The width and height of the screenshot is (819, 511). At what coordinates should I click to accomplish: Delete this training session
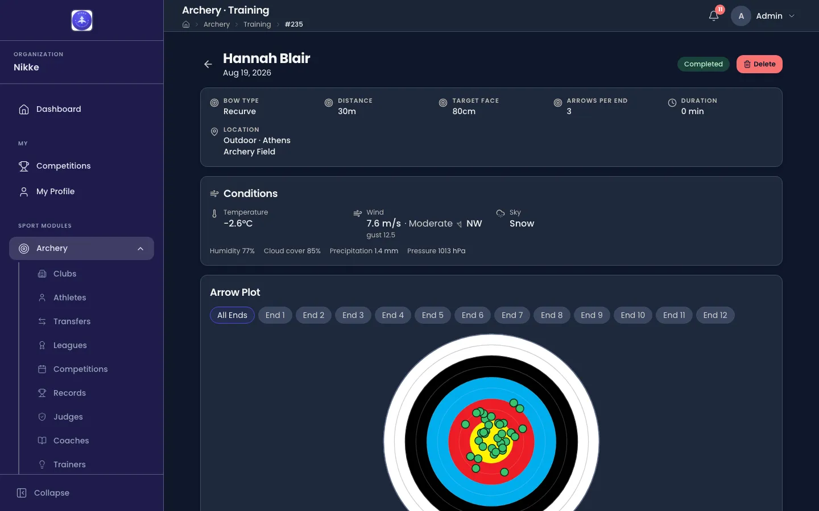click(759, 64)
